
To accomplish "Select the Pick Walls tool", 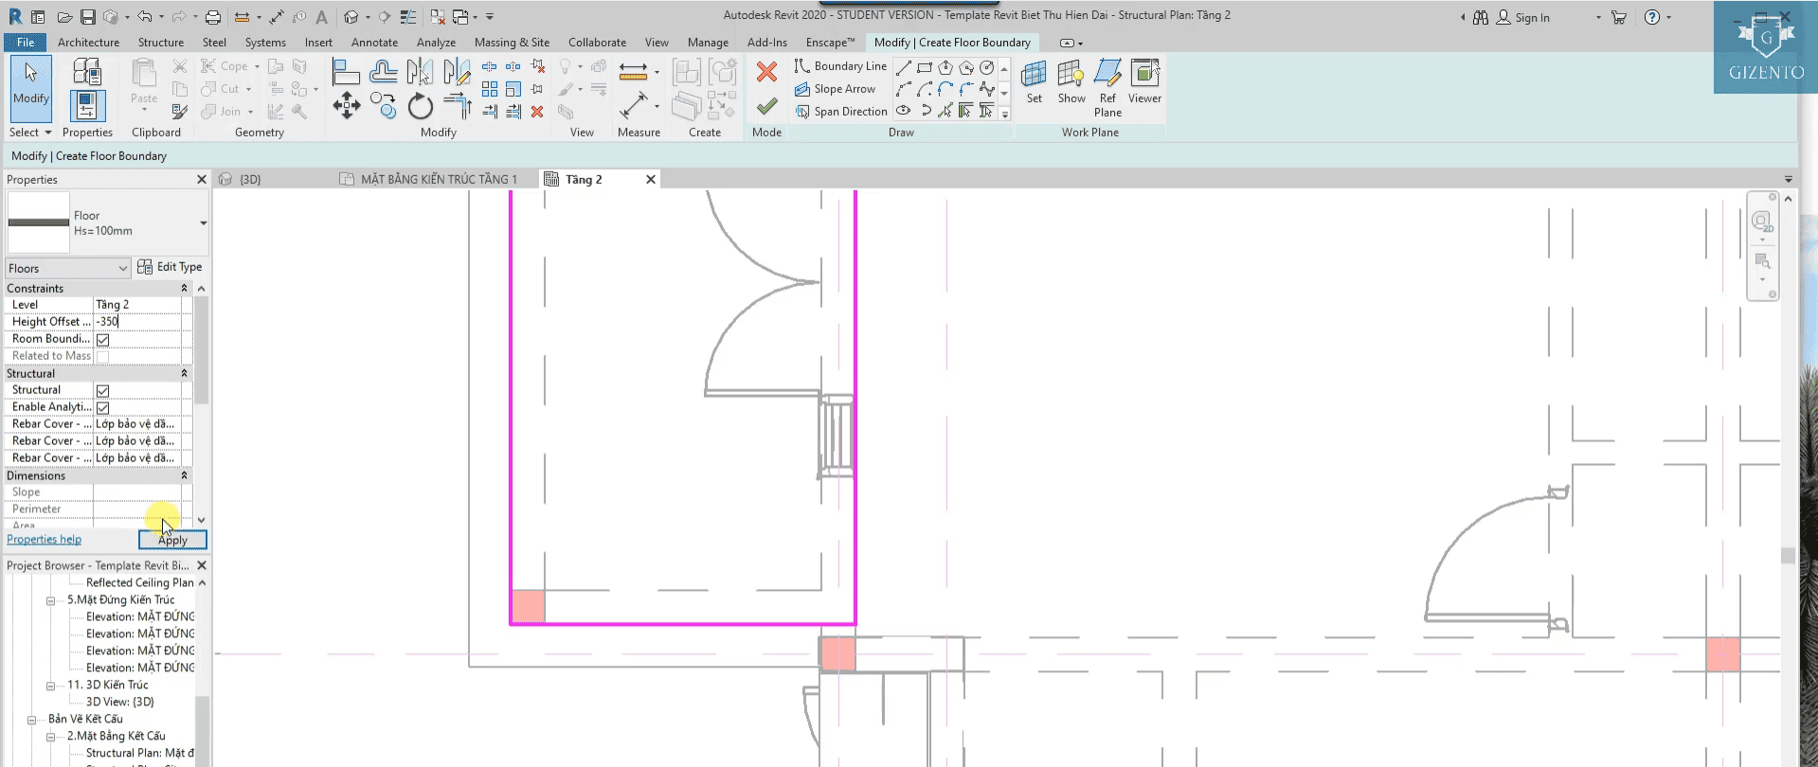I will pos(966,111).
